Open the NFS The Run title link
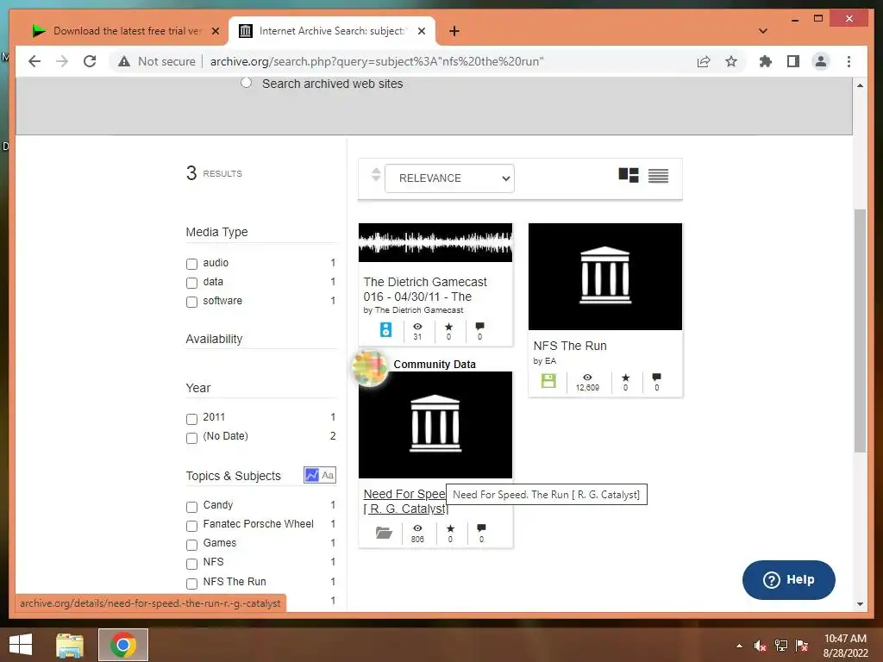Image resolution: width=883 pixels, height=662 pixels. pos(570,346)
